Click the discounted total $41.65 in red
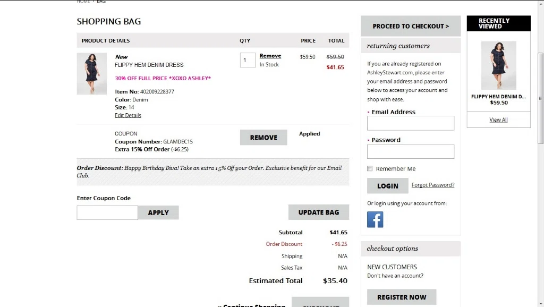 pyautogui.click(x=335, y=67)
